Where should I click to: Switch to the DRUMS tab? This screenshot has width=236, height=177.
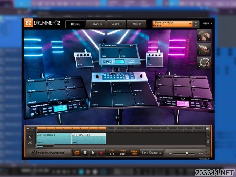point(76,24)
